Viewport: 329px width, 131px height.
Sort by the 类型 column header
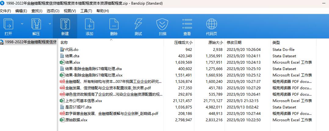click(x=276, y=43)
